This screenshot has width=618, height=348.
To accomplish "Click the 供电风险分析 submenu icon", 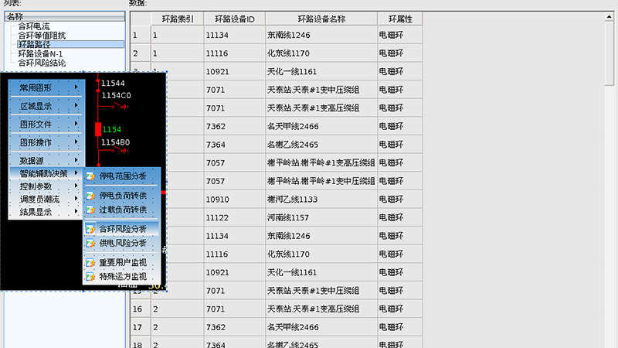I will pos(90,244).
